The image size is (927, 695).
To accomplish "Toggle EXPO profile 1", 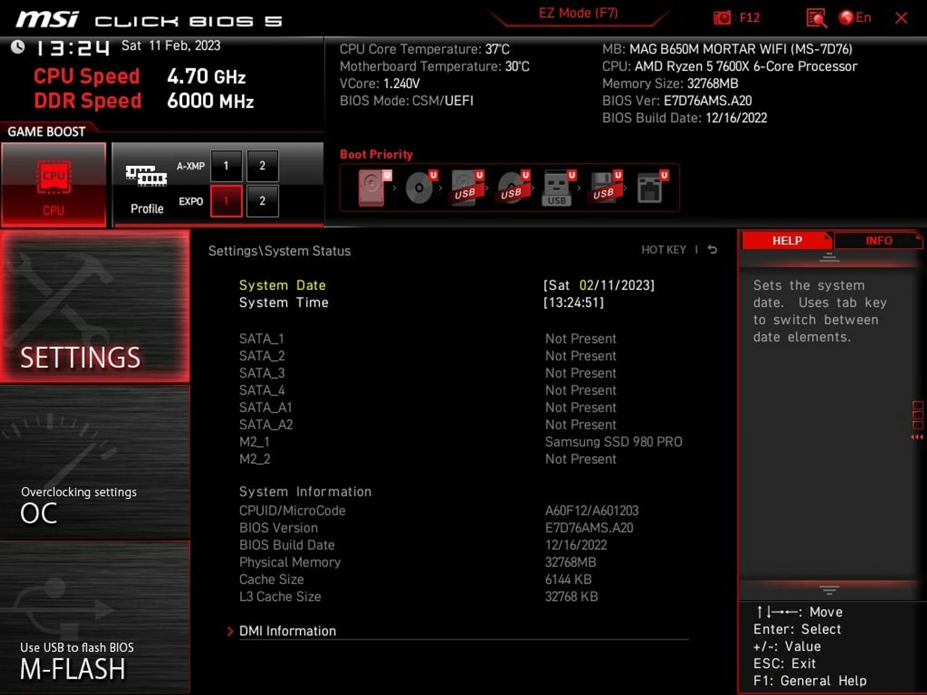I will click(226, 201).
